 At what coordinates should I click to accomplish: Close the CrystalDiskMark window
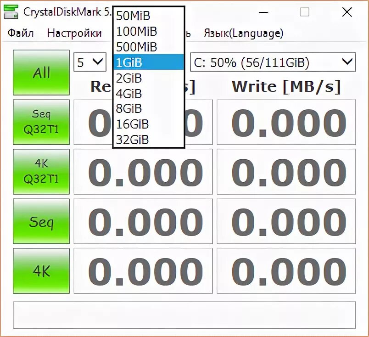[347, 12]
